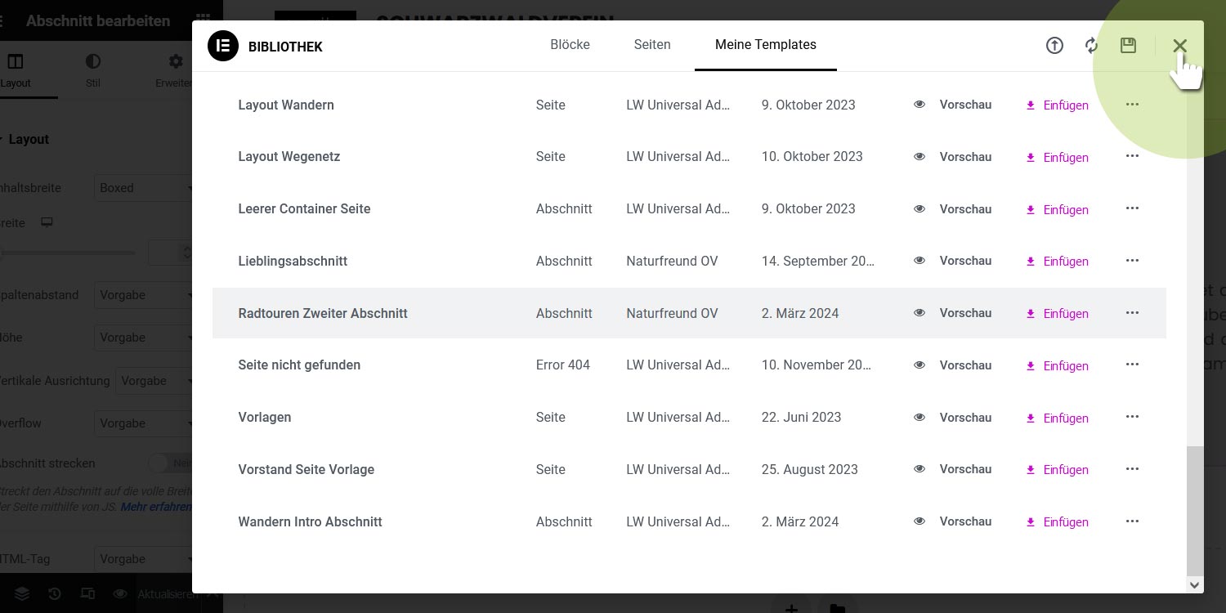The height and width of the screenshot is (613, 1226).
Task: Click the eye icon for Lieblingsabschnitt
Action: tap(919, 261)
